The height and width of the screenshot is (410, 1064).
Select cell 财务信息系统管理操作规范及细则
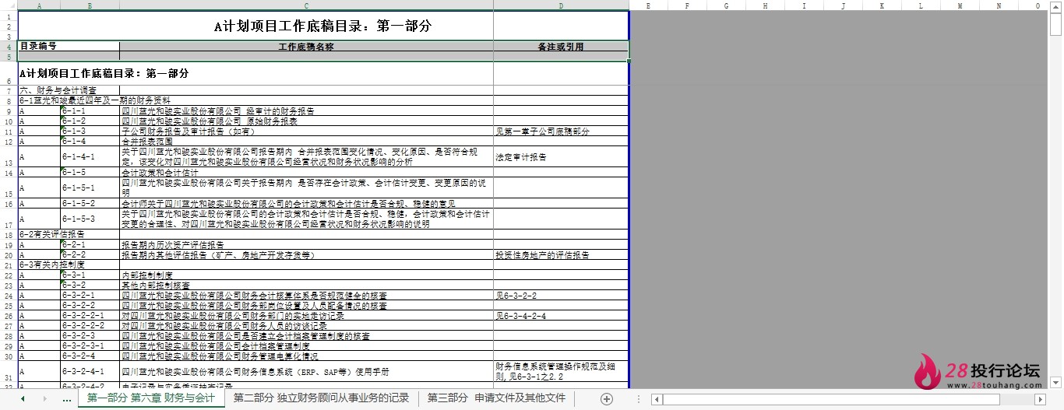click(561, 372)
